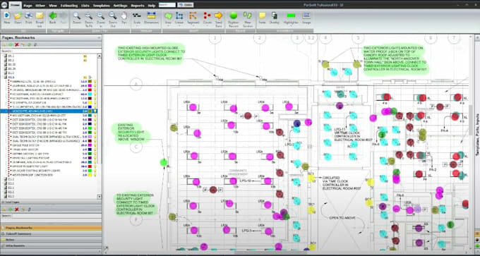The height and width of the screenshot is (256, 480).
Task: Toggle lightbulb on Single Pole Switch row
Action: (x=95, y=145)
